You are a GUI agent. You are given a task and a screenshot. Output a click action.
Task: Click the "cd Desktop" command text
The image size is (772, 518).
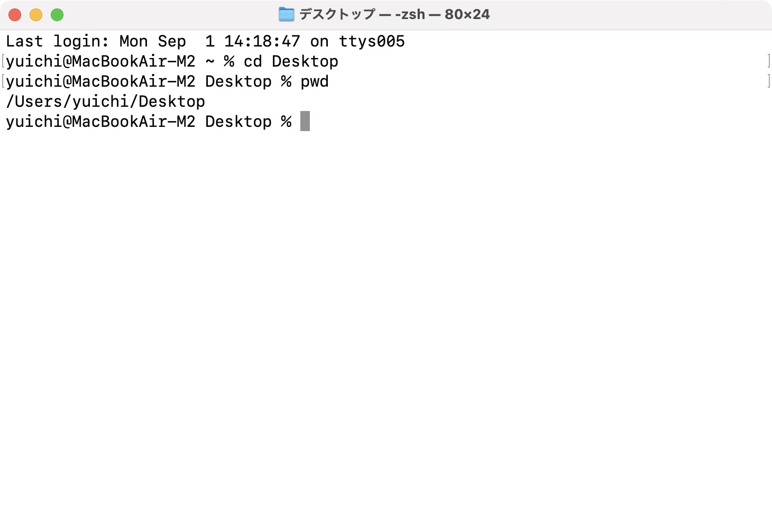click(291, 61)
